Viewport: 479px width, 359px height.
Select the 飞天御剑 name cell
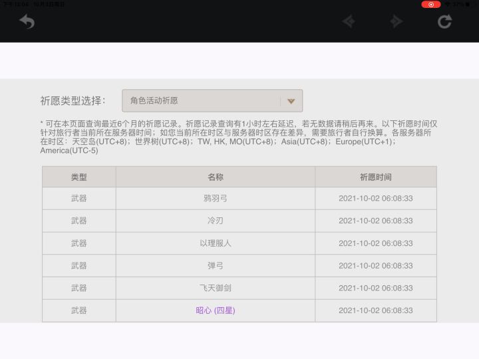216,288
